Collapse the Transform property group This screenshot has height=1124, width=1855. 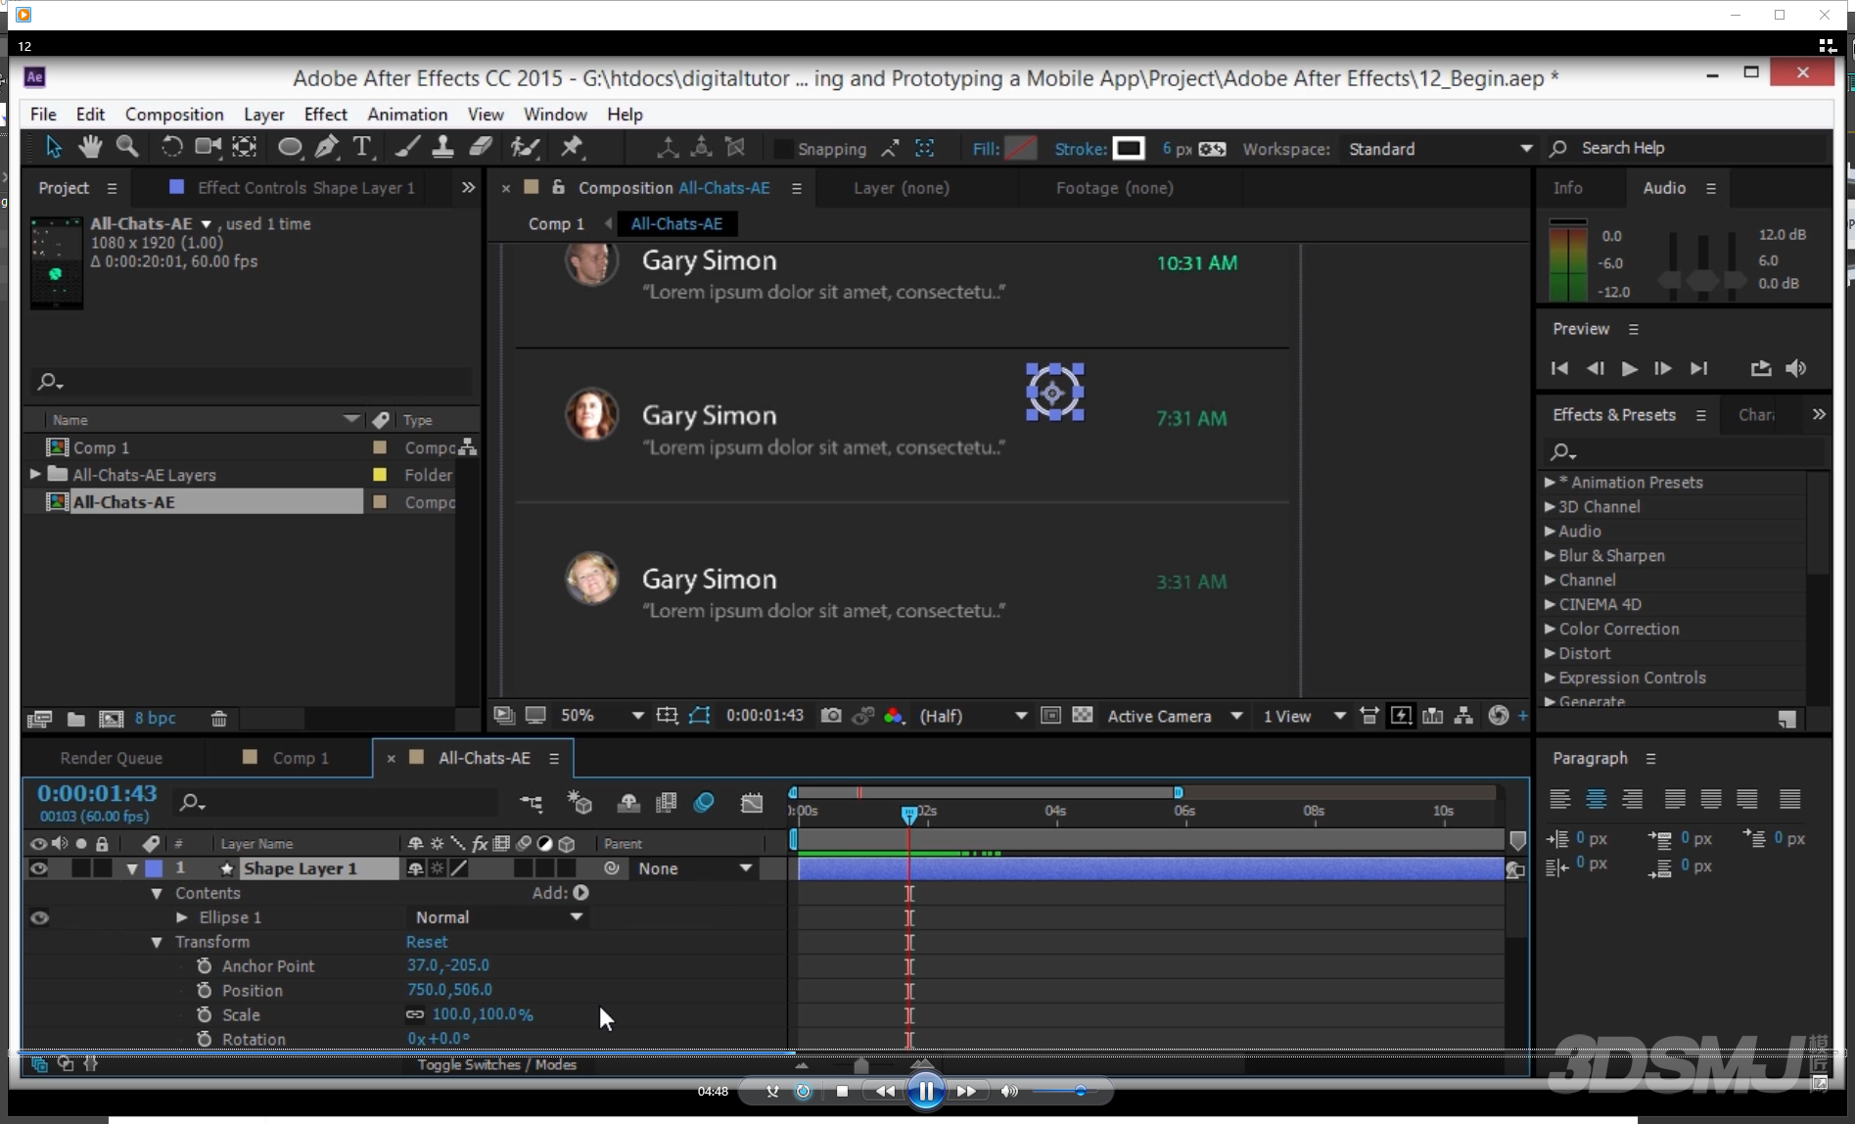pos(157,942)
